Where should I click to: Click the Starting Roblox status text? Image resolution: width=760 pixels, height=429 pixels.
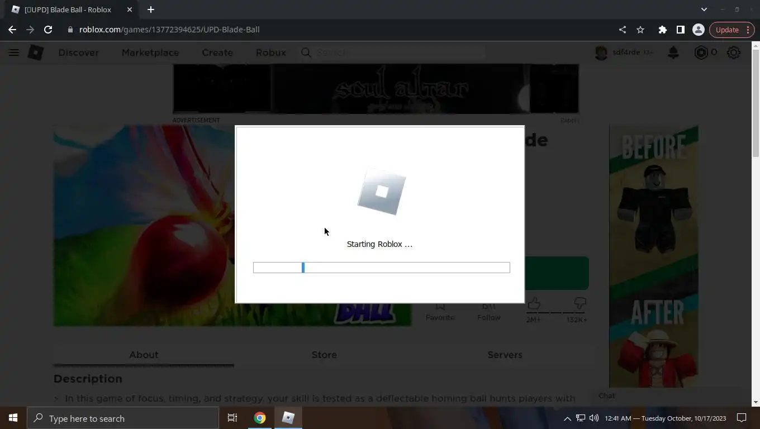[x=379, y=244]
